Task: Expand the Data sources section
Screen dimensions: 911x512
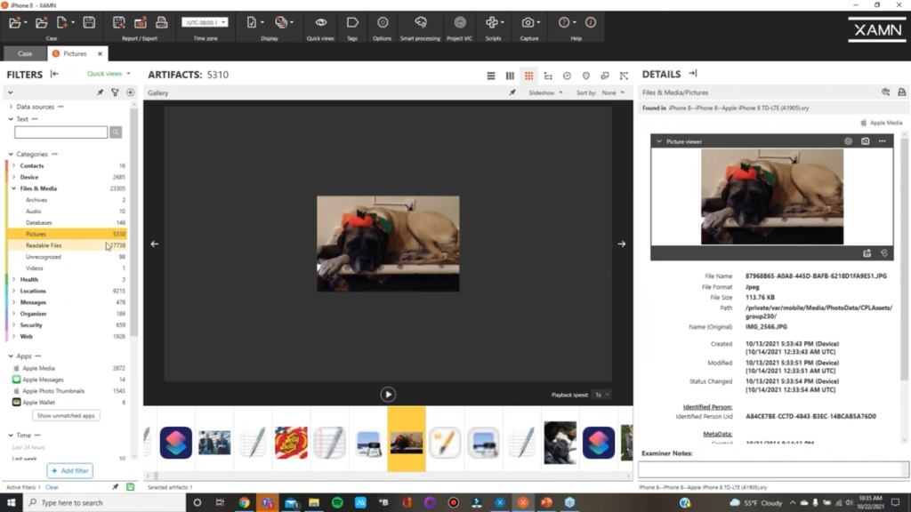Action: [11, 107]
